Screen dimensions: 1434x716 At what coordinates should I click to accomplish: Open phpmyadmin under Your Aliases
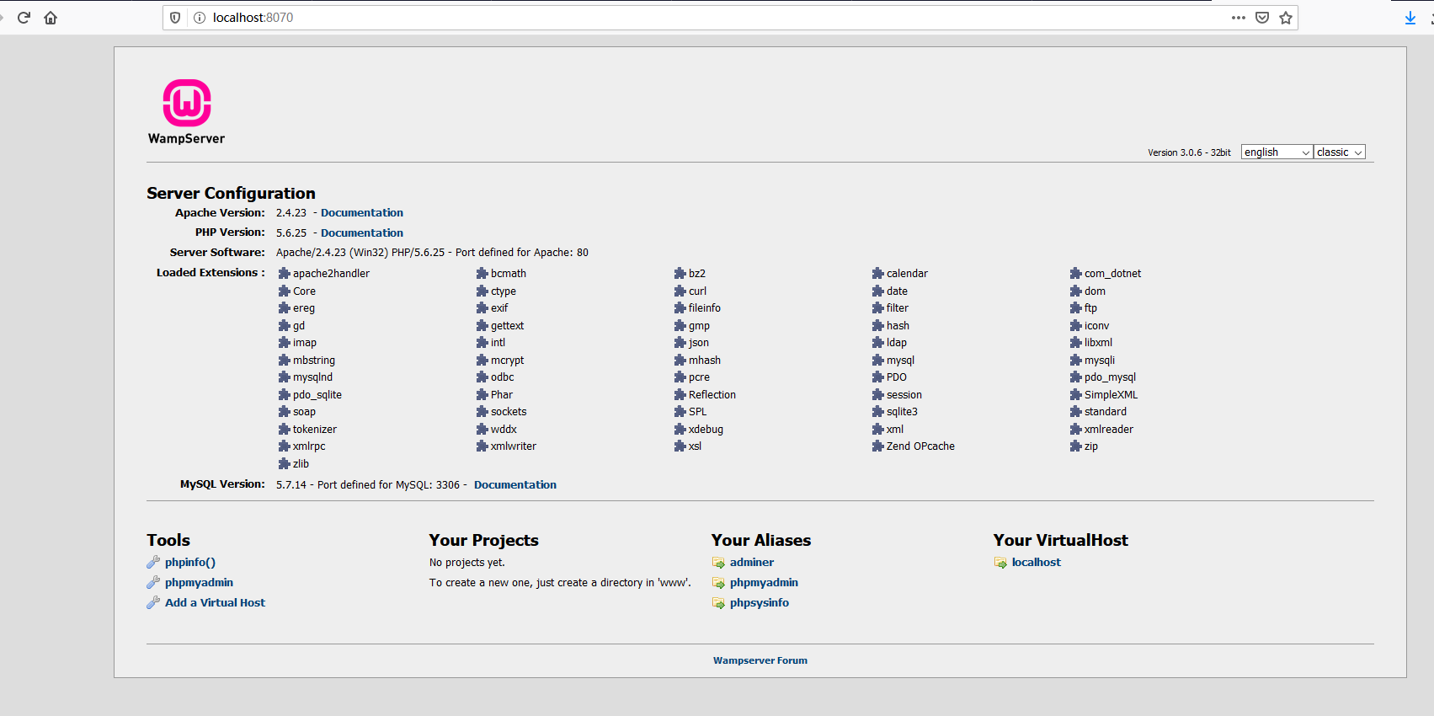tap(765, 583)
